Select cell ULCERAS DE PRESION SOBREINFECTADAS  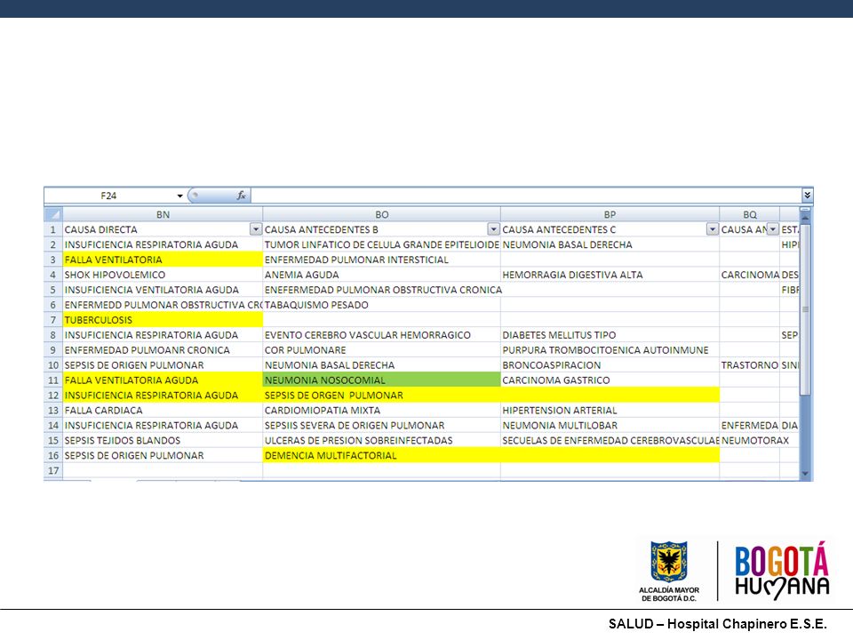(381, 440)
